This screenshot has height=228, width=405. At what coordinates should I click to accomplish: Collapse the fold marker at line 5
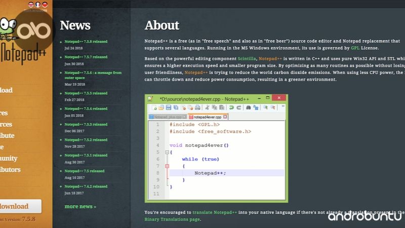click(x=167, y=153)
